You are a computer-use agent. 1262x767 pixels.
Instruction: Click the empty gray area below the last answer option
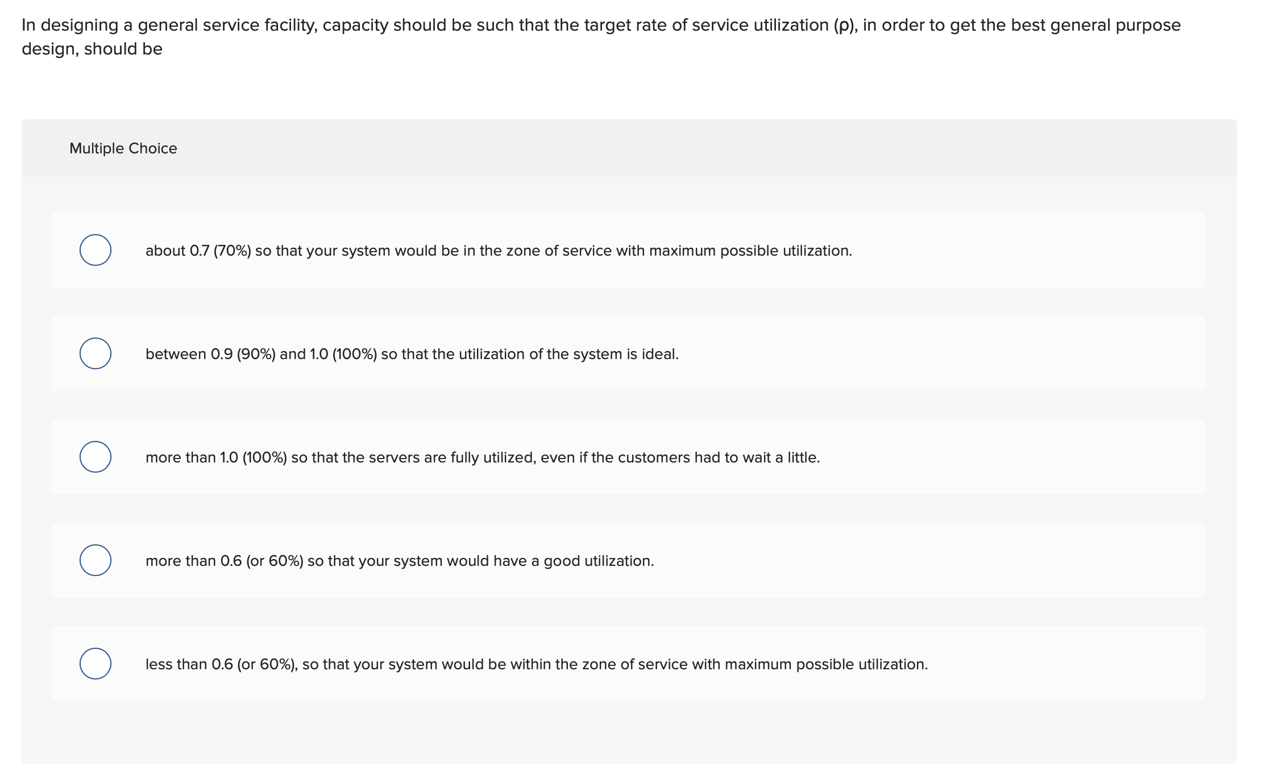625,733
